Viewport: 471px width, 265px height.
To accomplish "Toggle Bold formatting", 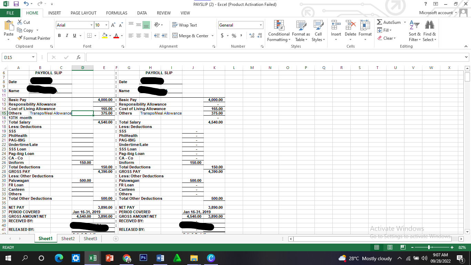I will (59, 36).
